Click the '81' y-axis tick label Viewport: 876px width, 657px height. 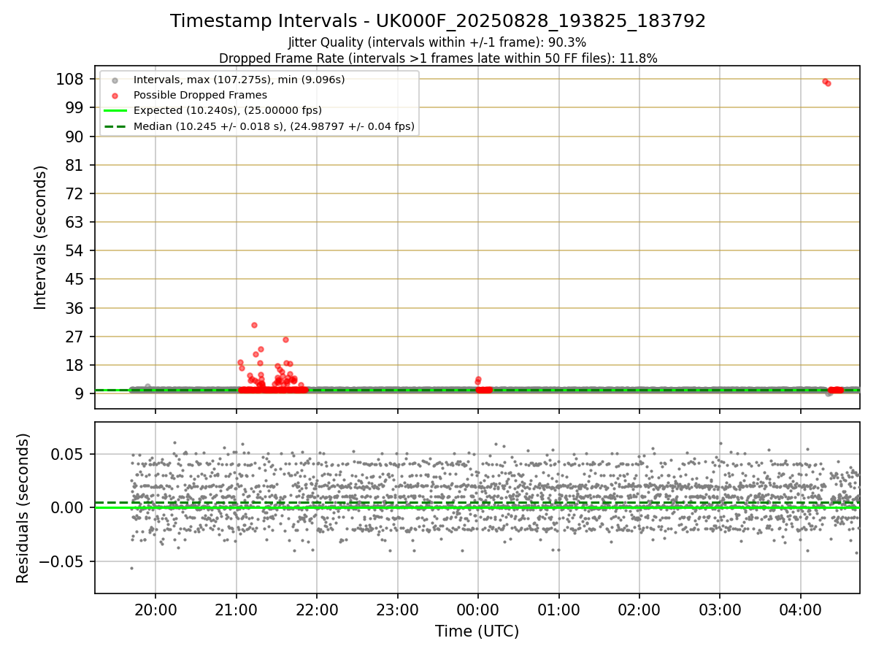pos(74,165)
